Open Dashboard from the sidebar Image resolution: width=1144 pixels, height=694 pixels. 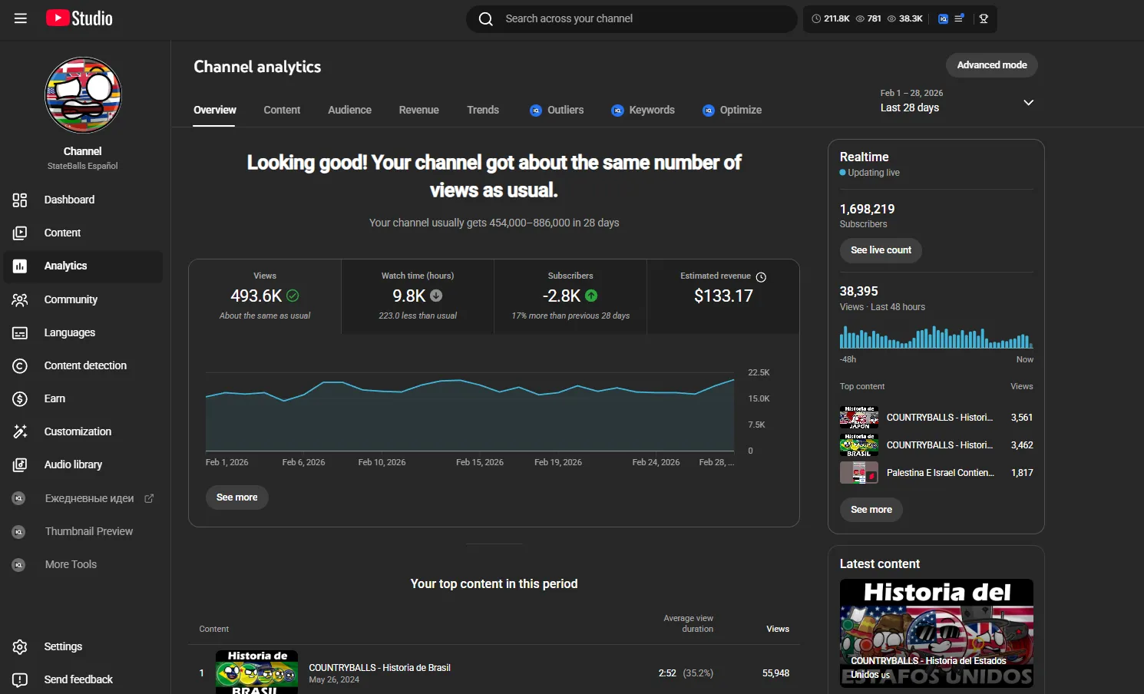click(x=83, y=200)
